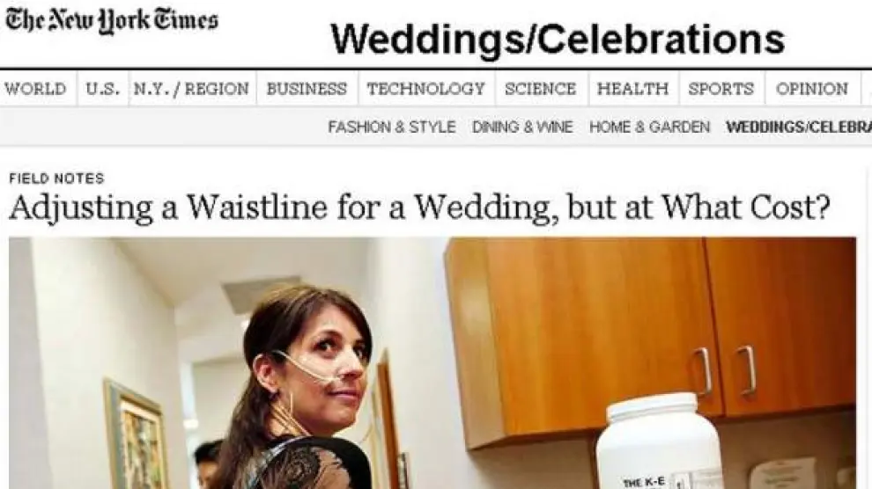Open the U.S. section
The height and width of the screenshot is (489, 872).
click(103, 89)
